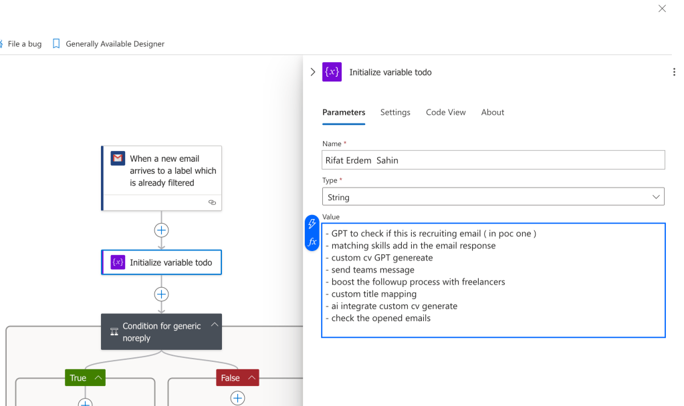Collapse the True branch chevron

tap(98, 378)
